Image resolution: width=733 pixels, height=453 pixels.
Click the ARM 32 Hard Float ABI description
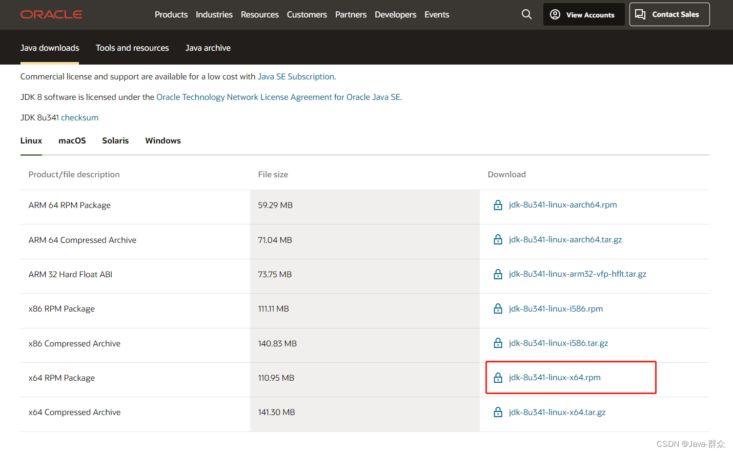pyautogui.click(x=70, y=274)
